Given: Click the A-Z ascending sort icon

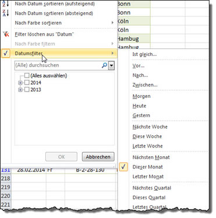Looking at the screenshot, I should 6,4.
